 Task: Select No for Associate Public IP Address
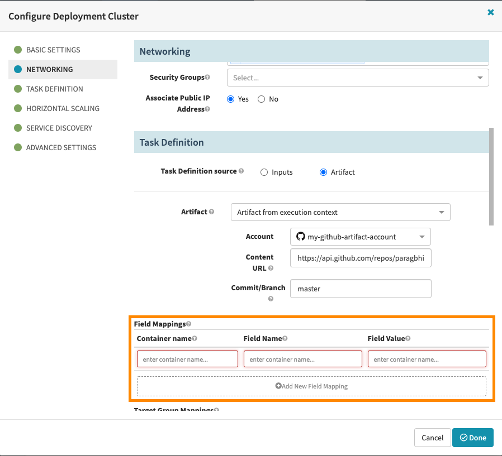coord(261,99)
